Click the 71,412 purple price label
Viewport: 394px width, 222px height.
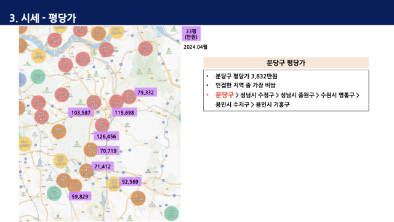(103, 166)
